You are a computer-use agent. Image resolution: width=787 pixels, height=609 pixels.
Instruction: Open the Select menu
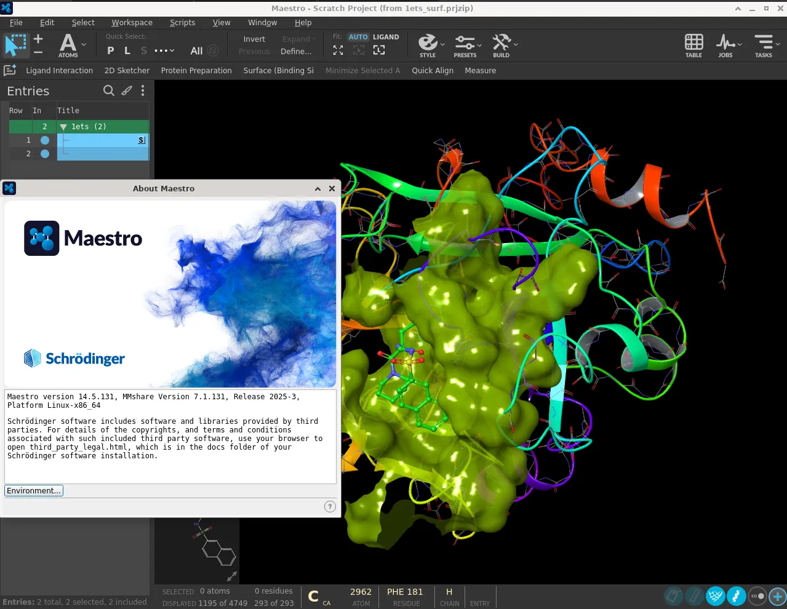tap(83, 23)
